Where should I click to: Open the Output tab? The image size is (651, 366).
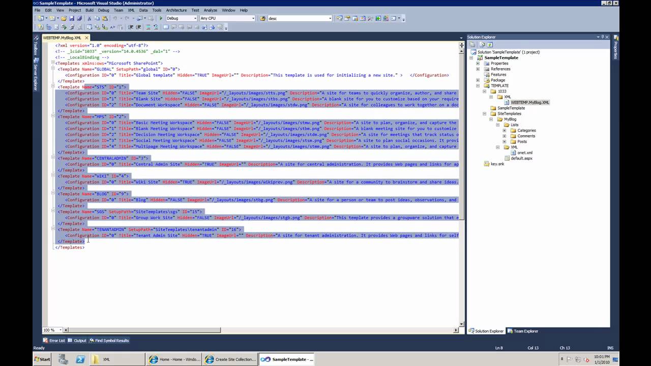(77, 341)
